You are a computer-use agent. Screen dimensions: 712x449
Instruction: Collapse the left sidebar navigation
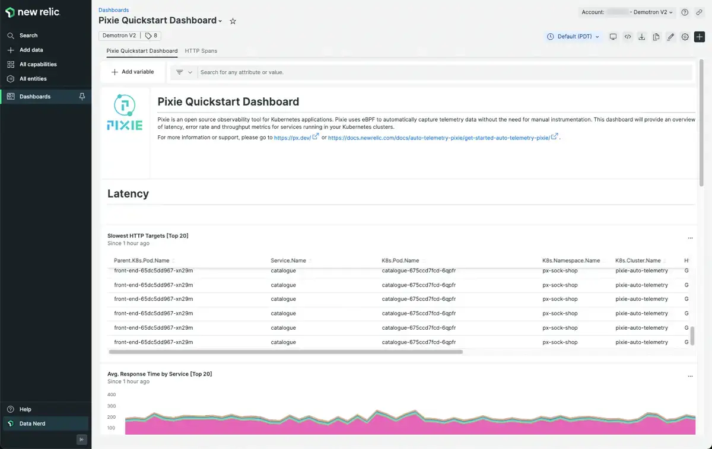[x=82, y=440]
